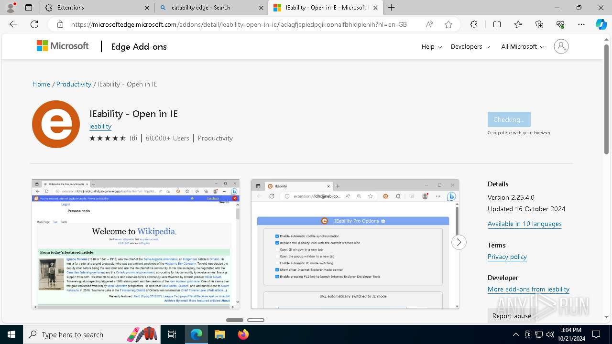
Task: Open Read aloud icon in address bar
Action: point(429,24)
